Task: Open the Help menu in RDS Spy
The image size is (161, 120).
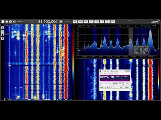Action: click(x=116, y=74)
